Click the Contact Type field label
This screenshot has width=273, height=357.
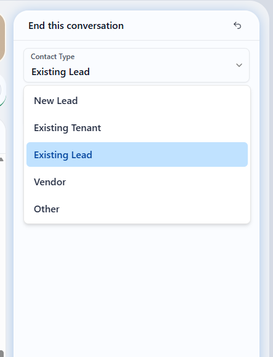pyautogui.click(x=52, y=57)
